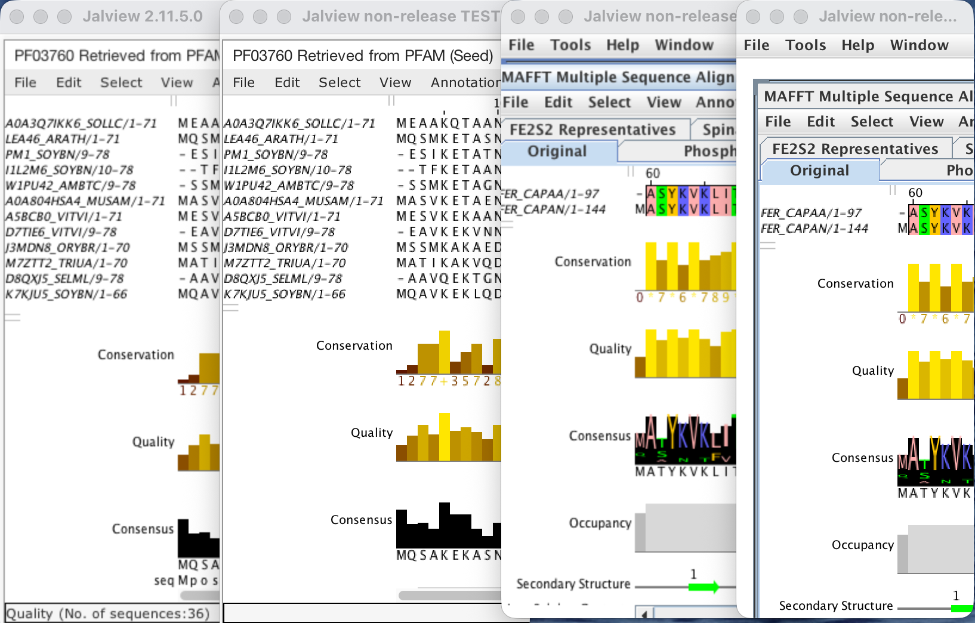Switch to FE2S2 Representatives tab in rightmost window
This screenshot has width=975, height=623.
click(855, 149)
